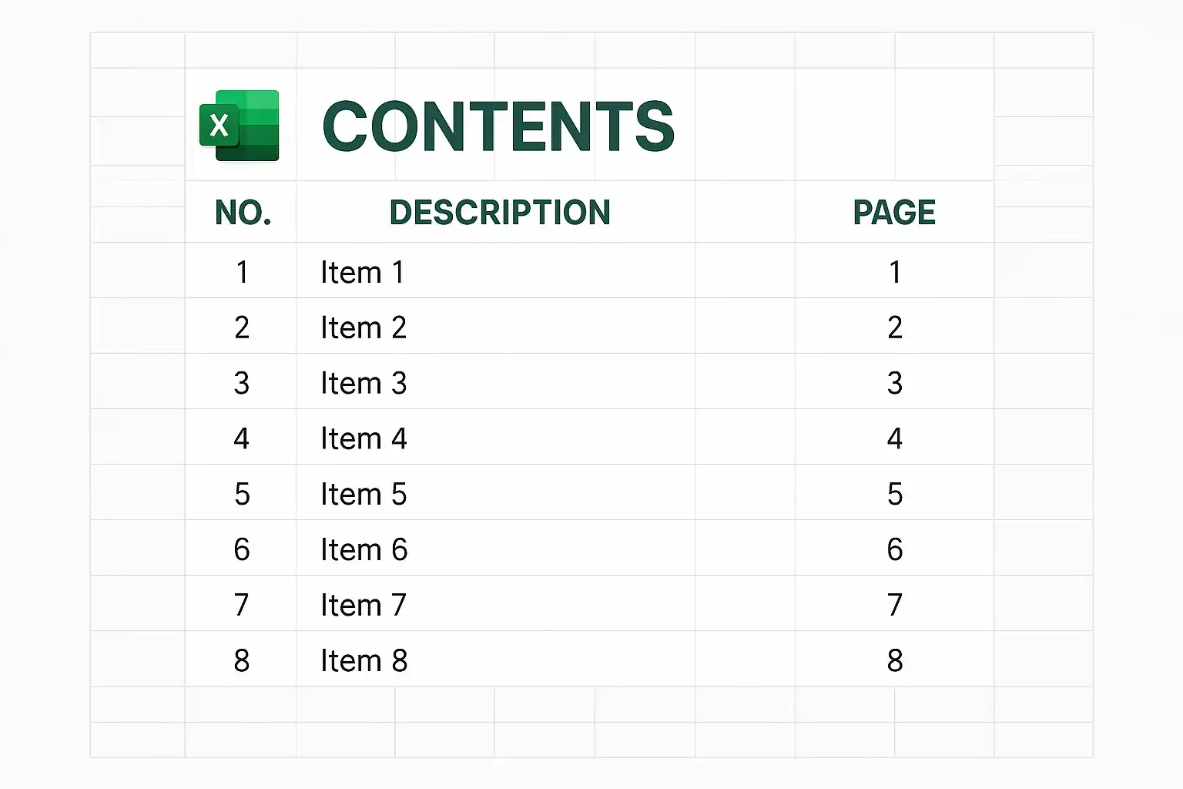This screenshot has height=789, width=1183.
Task: Open the Item 2 description link
Action: (364, 327)
